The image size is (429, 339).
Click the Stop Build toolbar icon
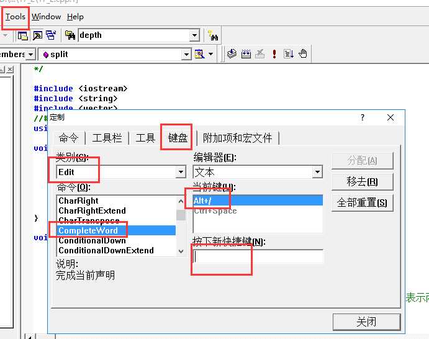pos(260,53)
